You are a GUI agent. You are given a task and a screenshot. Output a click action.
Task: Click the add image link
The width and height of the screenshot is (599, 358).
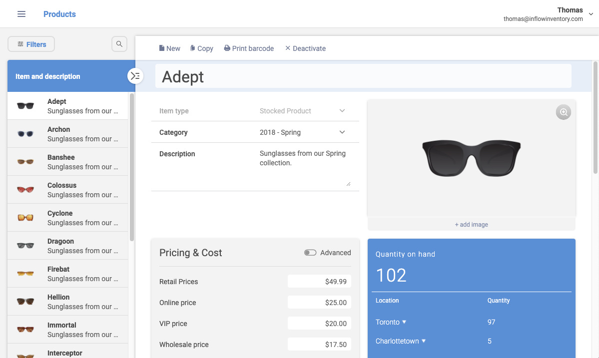472,224
